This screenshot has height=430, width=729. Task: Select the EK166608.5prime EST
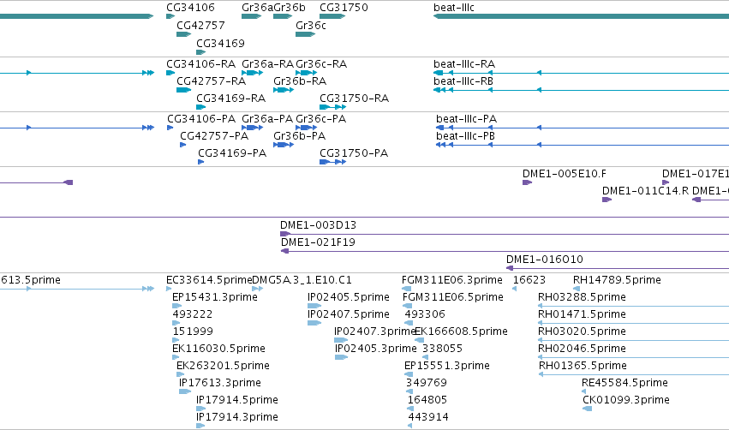pos(418,340)
